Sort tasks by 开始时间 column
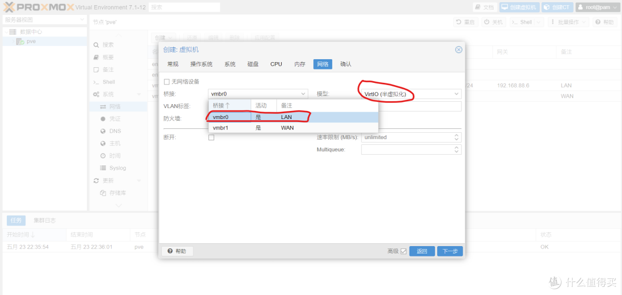This screenshot has height=295, width=622. tap(34, 235)
